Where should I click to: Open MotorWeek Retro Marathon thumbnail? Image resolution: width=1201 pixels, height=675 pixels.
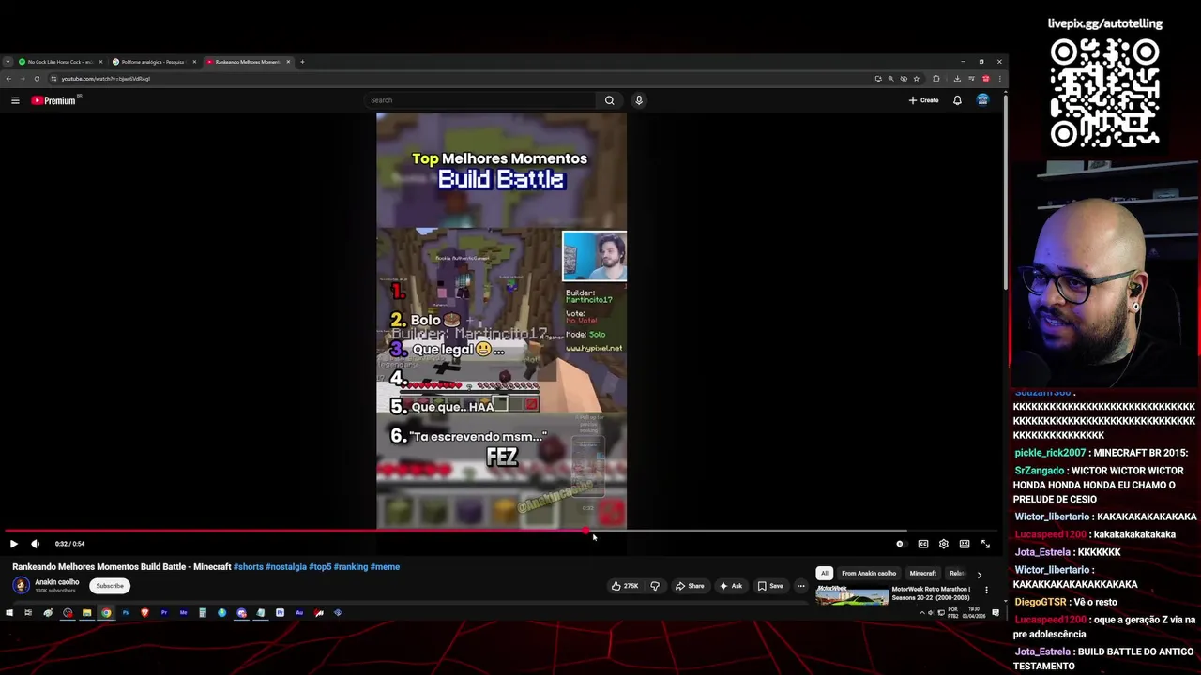[x=852, y=595]
